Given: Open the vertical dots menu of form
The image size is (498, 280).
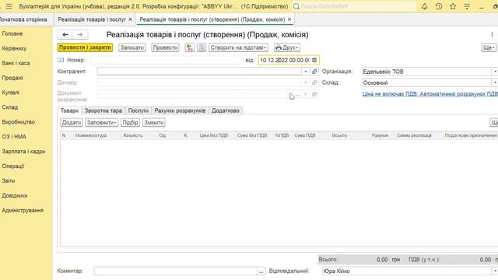Looking at the screenshot, I should (x=492, y=34).
